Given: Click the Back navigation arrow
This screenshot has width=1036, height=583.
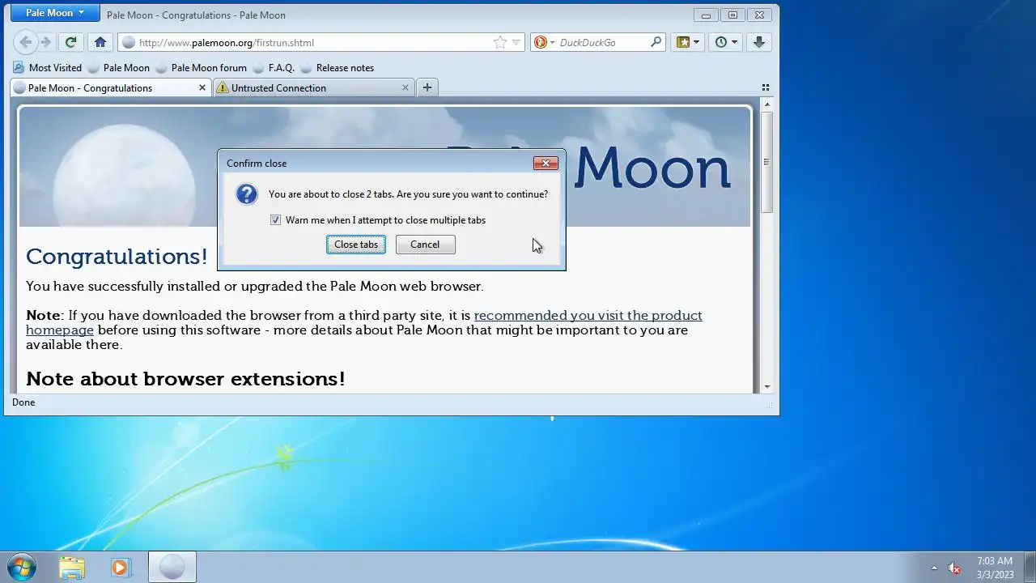Looking at the screenshot, I should click(x=26, y=42).
